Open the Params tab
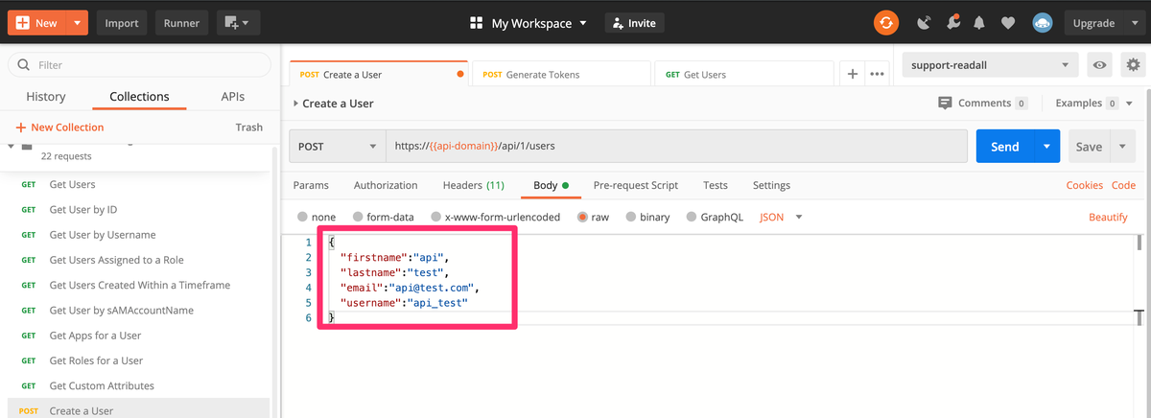 (x=311, y=185)
